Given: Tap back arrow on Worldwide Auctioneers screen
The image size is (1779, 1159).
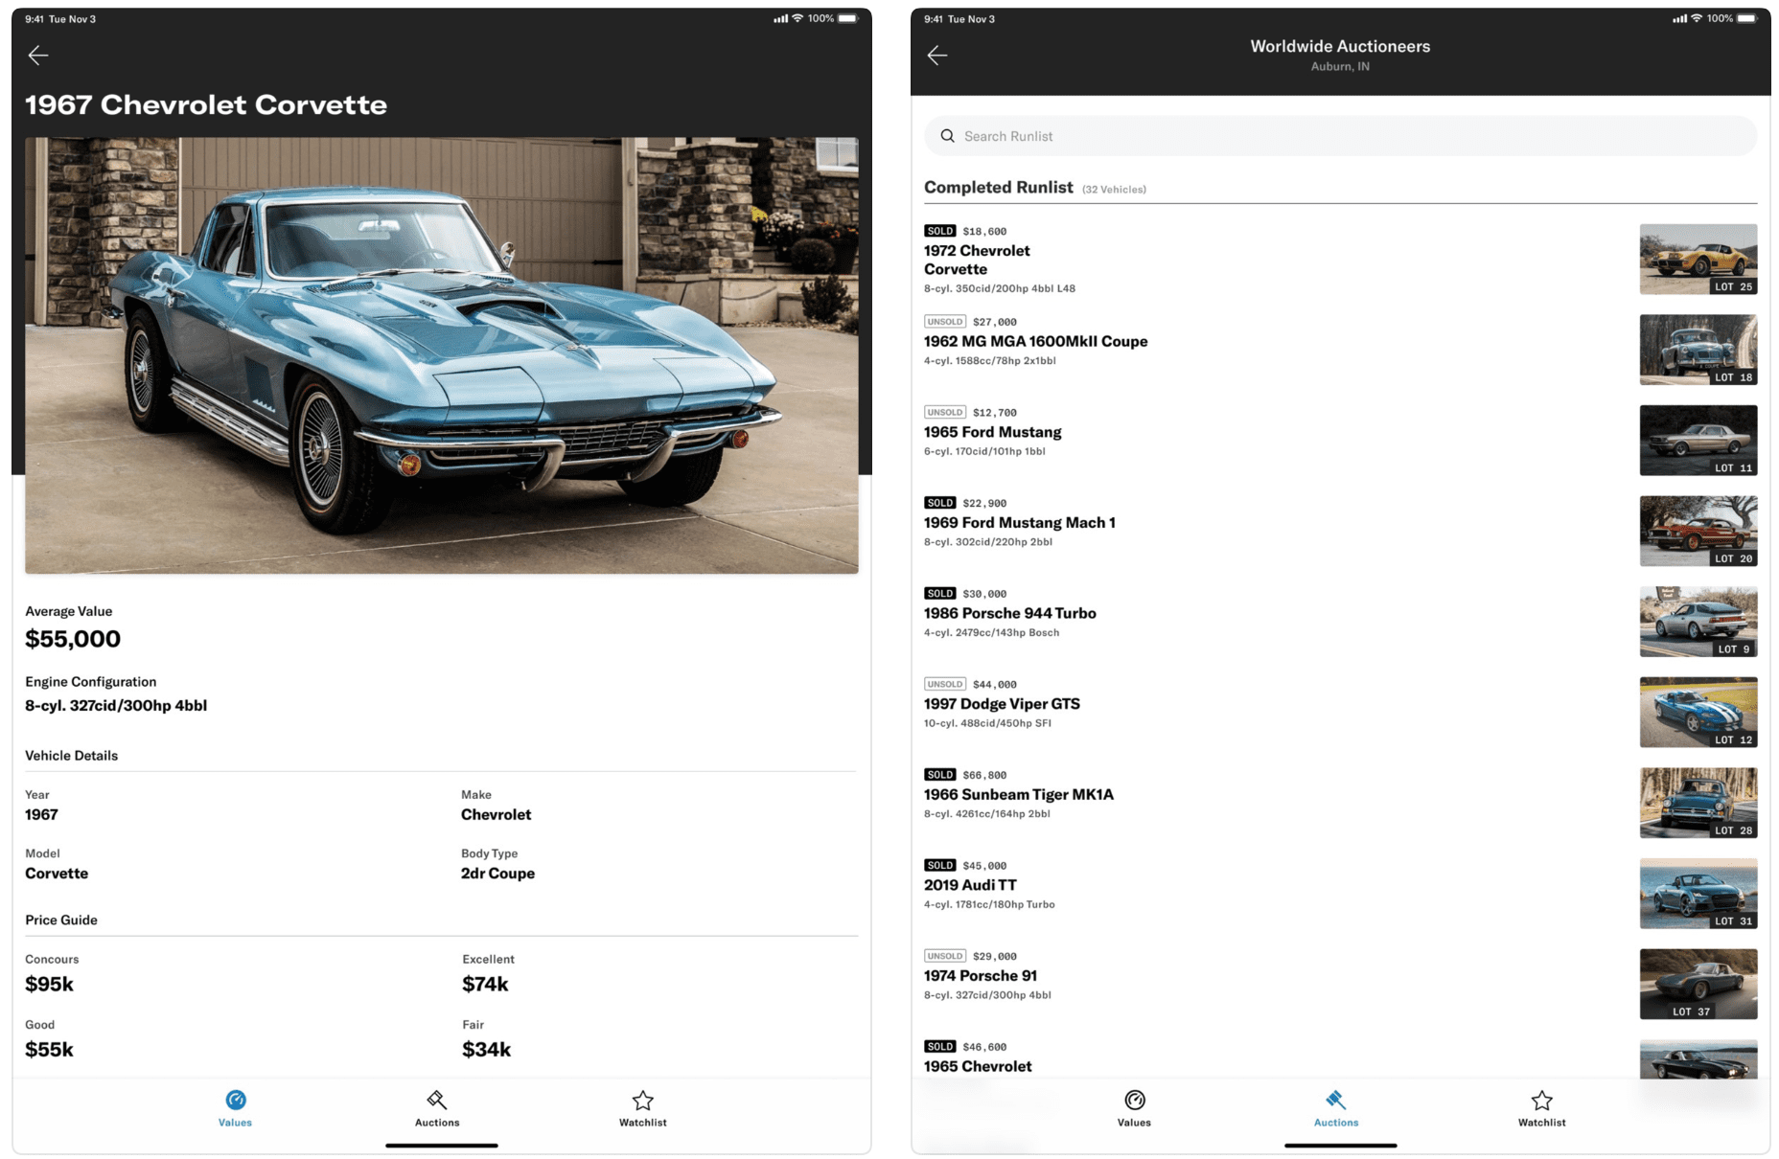Looking at the screenshot, I should pyautogui.click(x=937, y=55).
